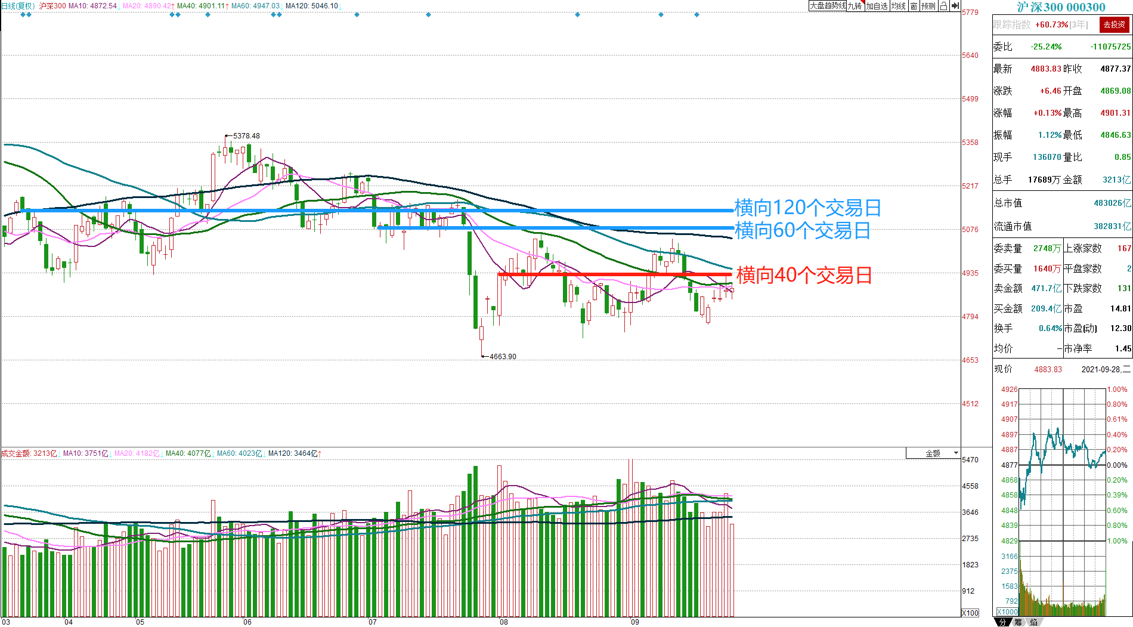Click the MA10: 4872.54 indicator label
1133x627 pixels.
pyautogui.click(x=93, y=6)
